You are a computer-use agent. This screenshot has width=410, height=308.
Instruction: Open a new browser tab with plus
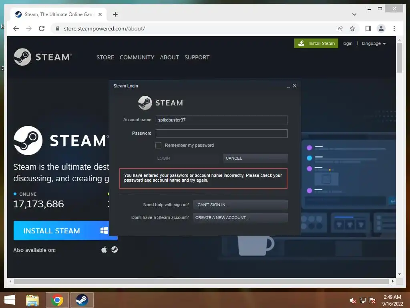tap(115, 14)
